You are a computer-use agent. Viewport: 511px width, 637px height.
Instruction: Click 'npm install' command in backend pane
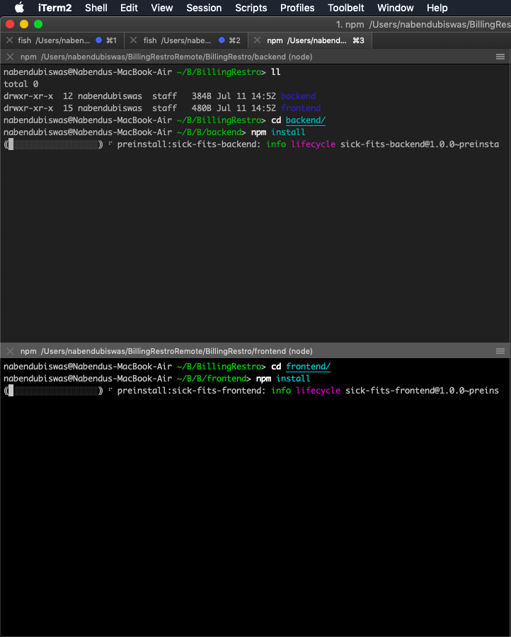(x=278, y=132)
